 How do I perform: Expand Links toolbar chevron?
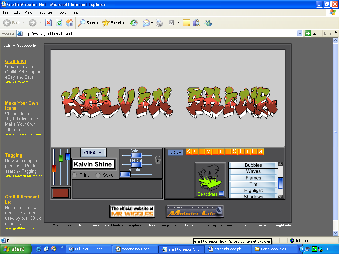coord(336,32)
